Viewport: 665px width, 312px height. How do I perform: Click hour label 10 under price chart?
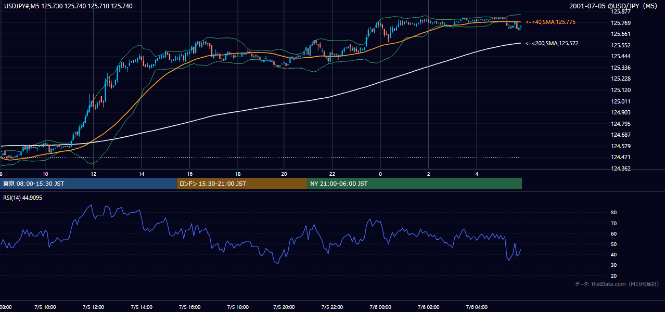click(45, 174)
